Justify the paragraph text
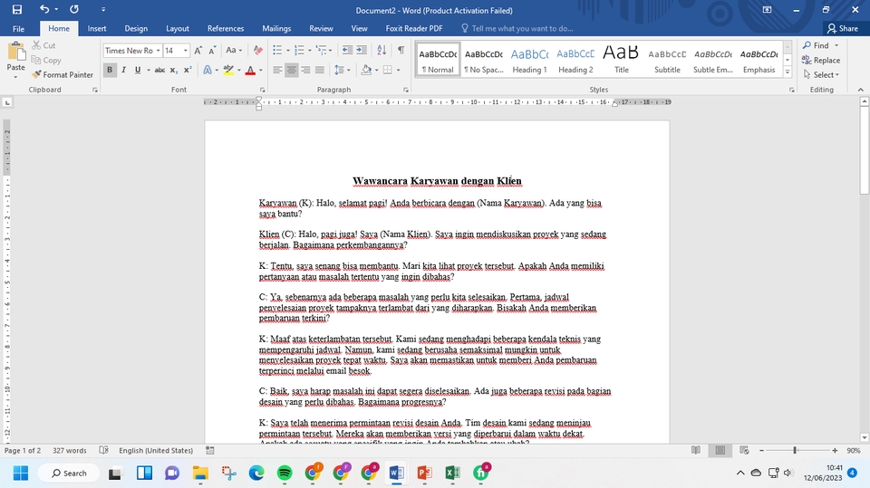 [320, 70]
